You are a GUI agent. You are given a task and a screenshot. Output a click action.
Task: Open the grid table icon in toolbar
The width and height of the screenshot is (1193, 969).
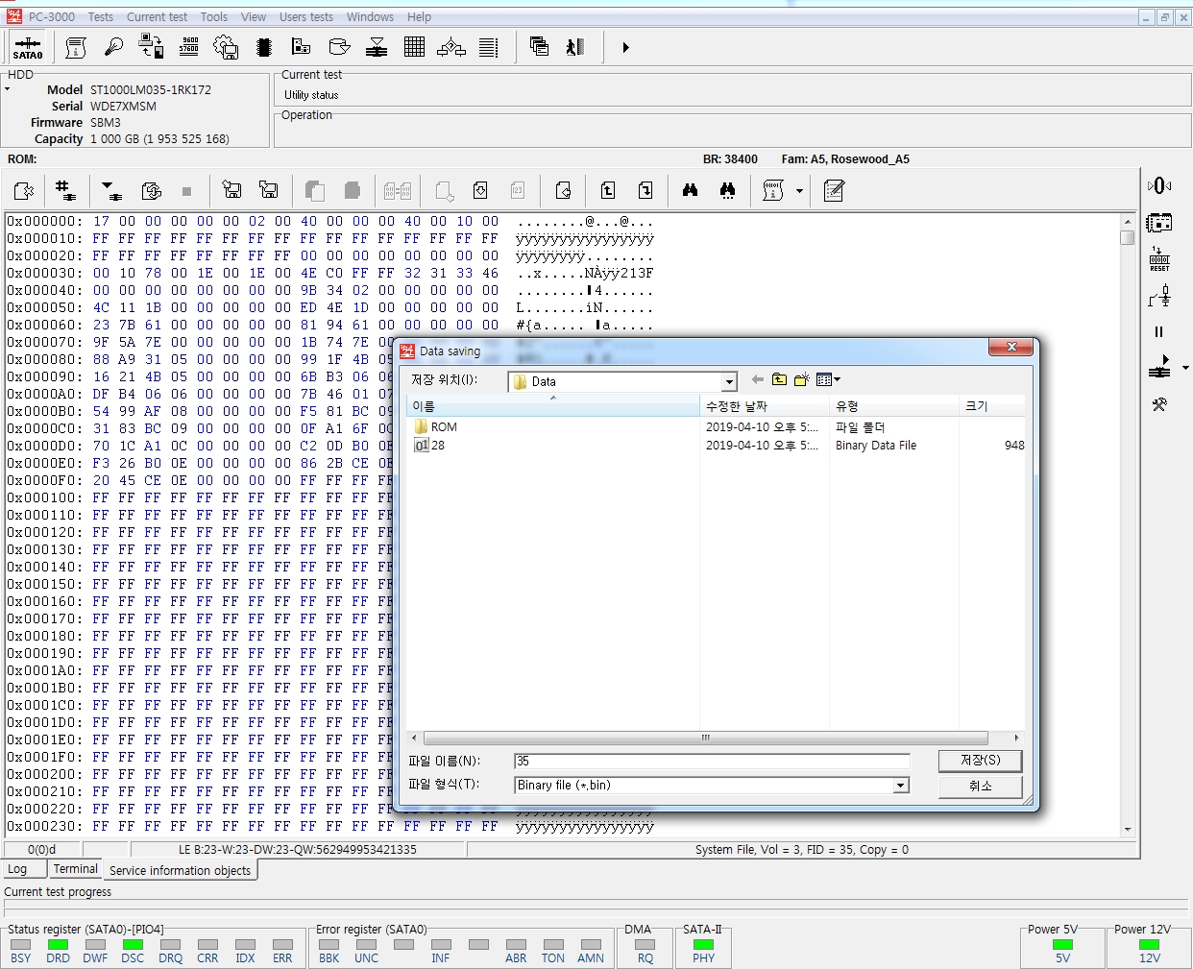tap(414, 47)
